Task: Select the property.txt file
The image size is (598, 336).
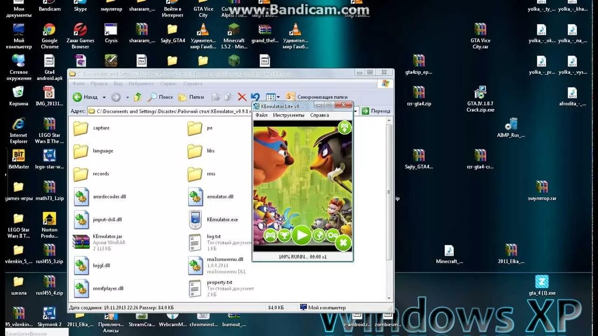Action: coord(221,288)
